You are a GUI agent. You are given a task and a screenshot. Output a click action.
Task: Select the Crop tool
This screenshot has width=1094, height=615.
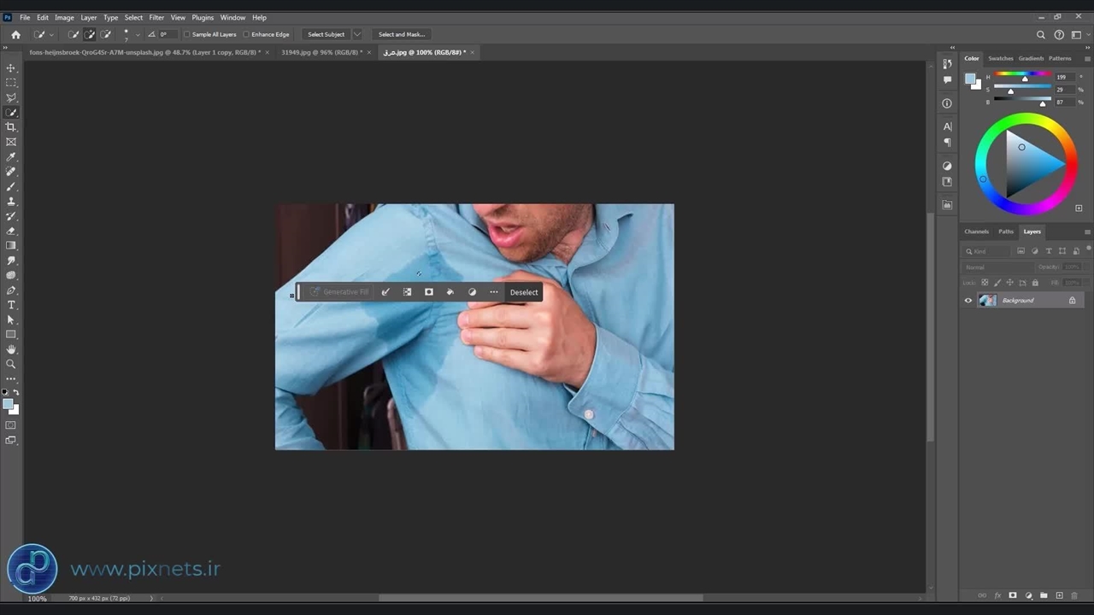click(x=11, y=127)
